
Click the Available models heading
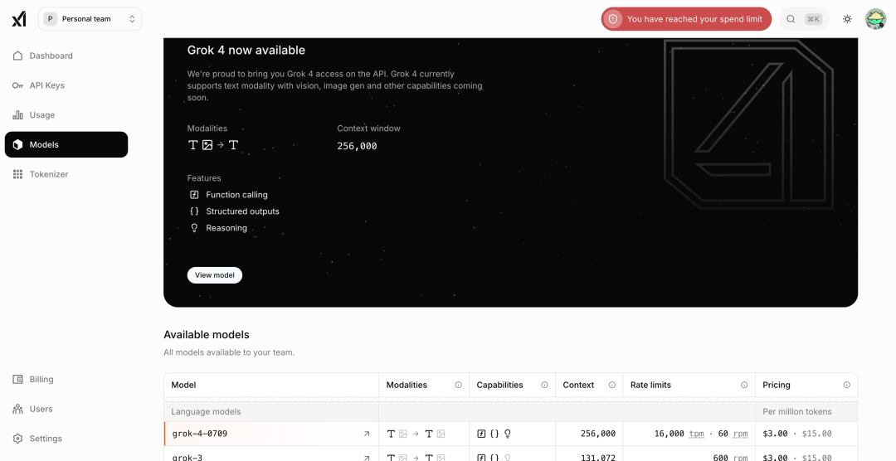click(207, 335)
